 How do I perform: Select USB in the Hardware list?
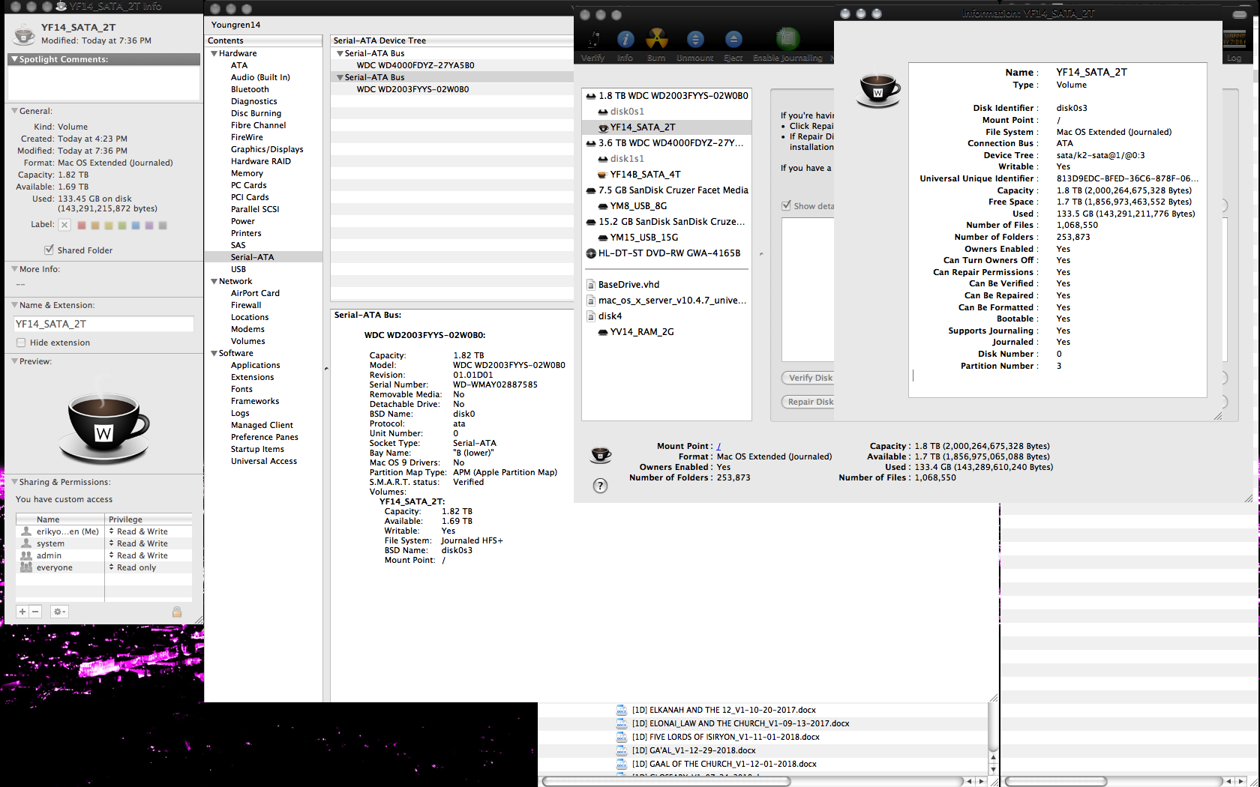pos(264,269)
